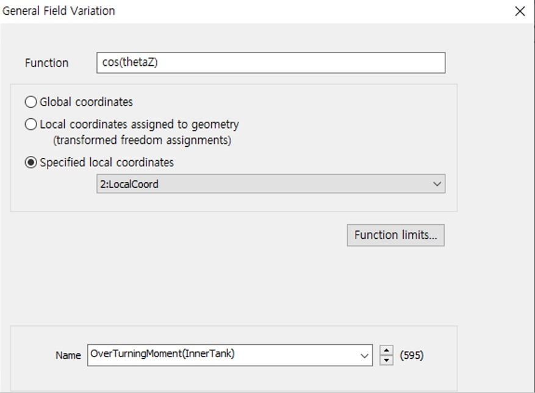Click the Function label text
535x393 pixels.
tap(46, 63)
